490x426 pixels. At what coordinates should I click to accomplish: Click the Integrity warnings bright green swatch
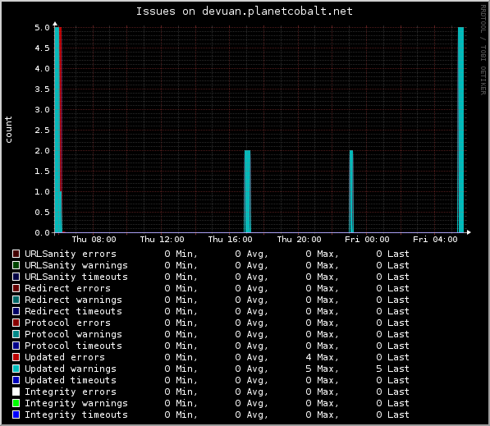tap(16, 403)
